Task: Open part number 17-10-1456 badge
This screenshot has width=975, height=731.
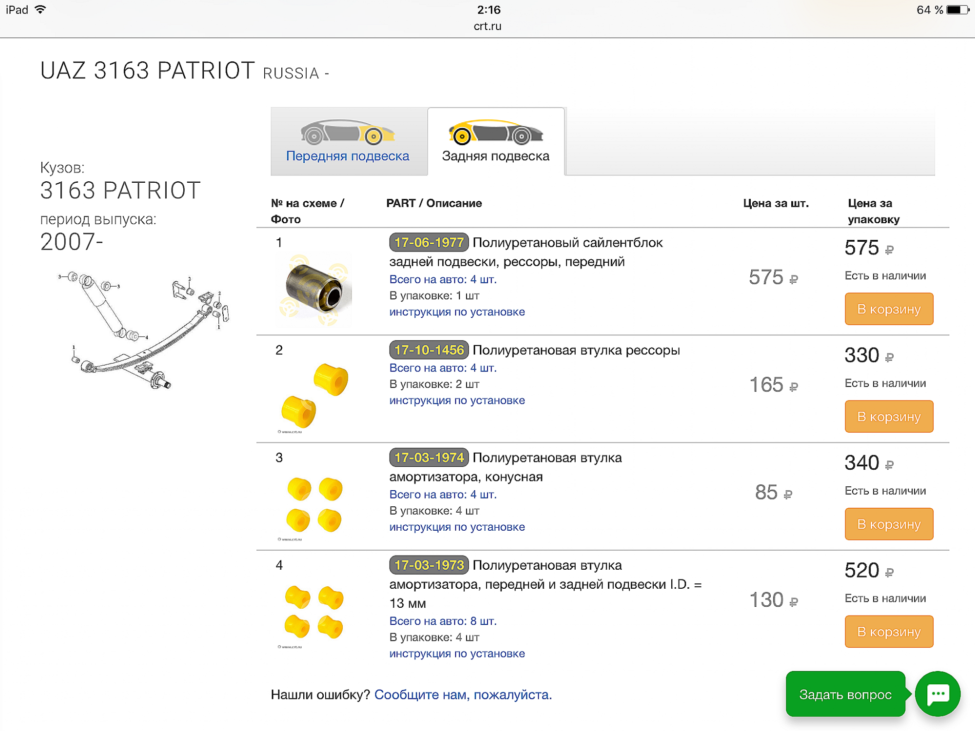Action: [429, 350]
